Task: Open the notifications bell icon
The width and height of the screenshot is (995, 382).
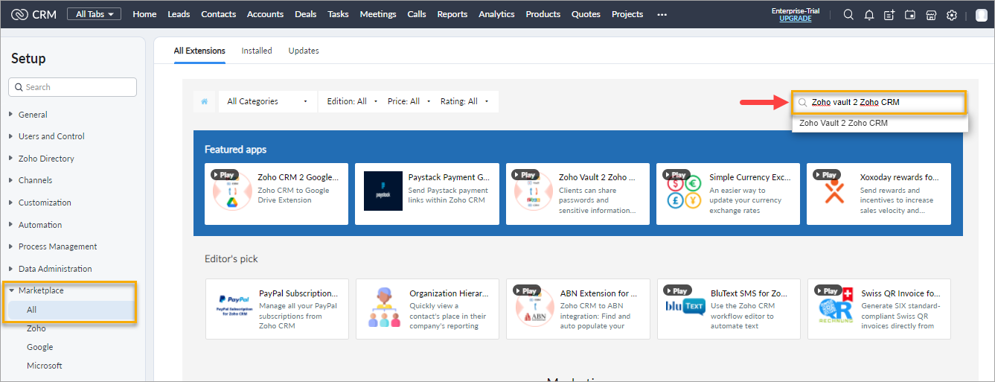Action: (868, 15)
